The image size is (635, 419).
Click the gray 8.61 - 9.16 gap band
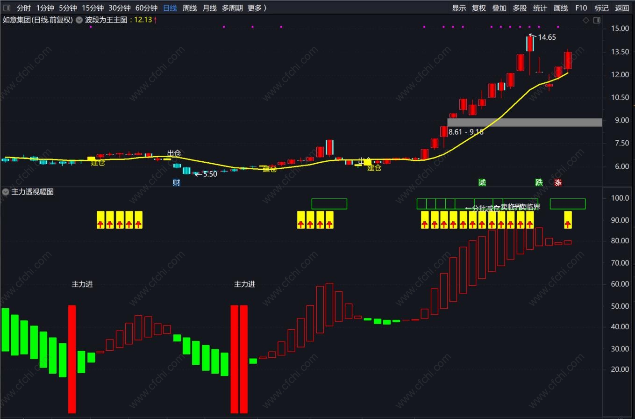click(x=525, y=123)
